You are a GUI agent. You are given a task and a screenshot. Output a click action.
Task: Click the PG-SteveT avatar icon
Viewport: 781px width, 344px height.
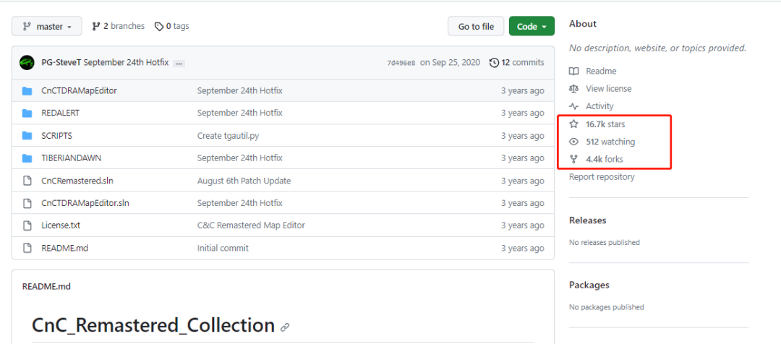coord(27,63)
